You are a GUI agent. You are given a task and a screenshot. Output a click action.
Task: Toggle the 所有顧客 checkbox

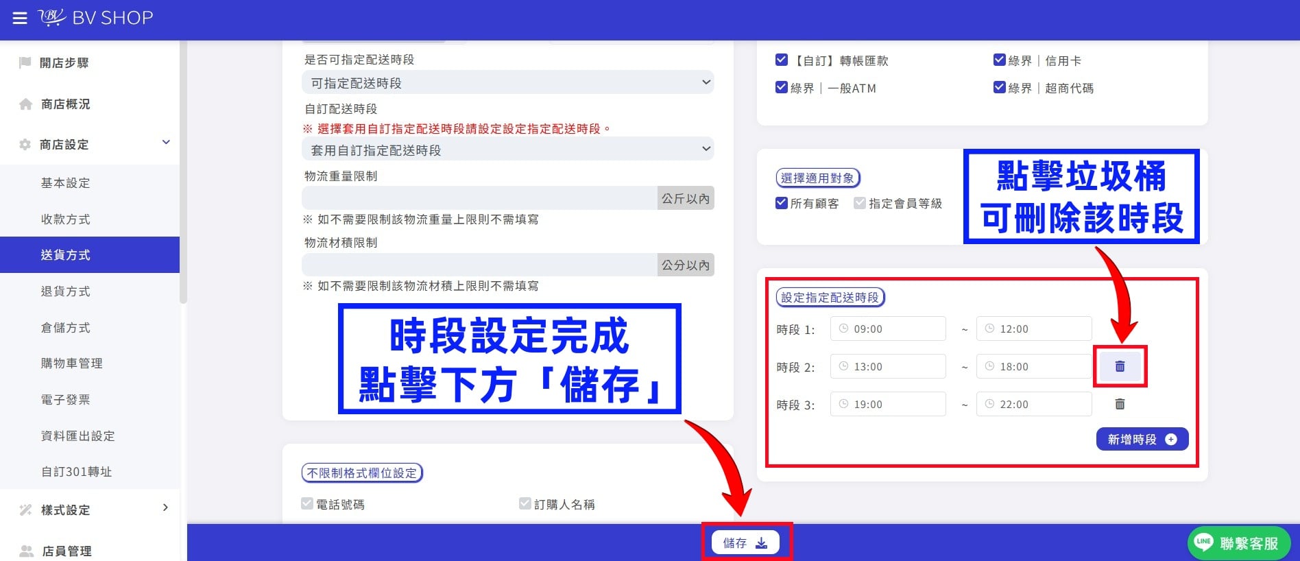click(781, 203)
